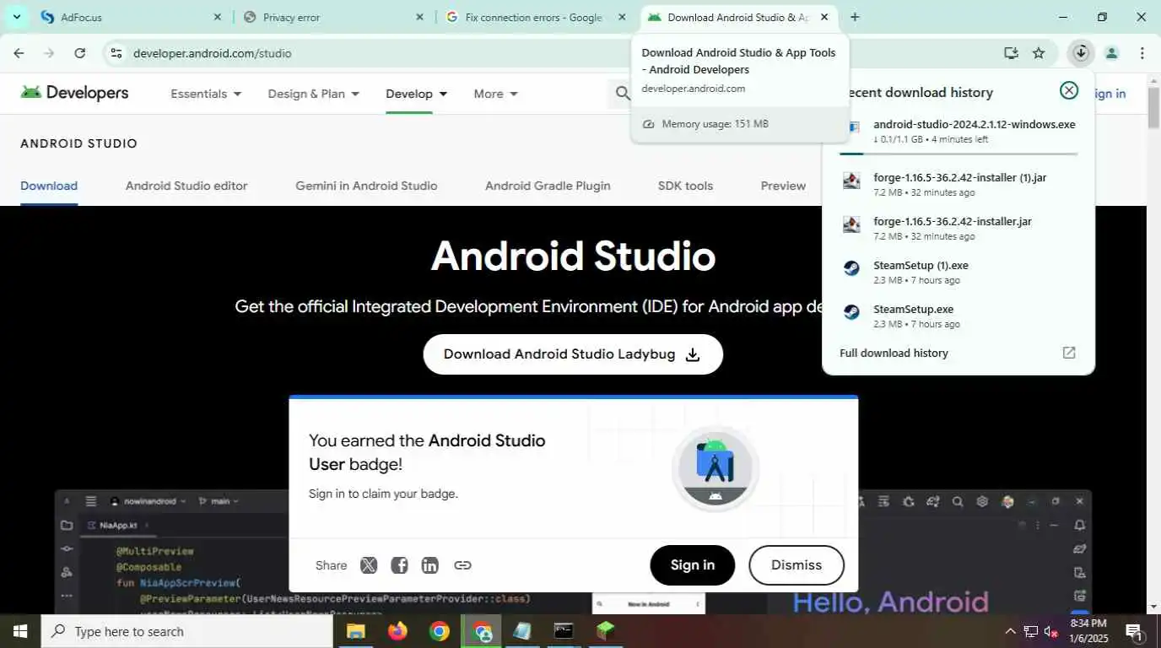Switch to the AdFoc.us tab
Image resolution: width=1161 pixels, height=648 pixels.
tap(131, 17)
